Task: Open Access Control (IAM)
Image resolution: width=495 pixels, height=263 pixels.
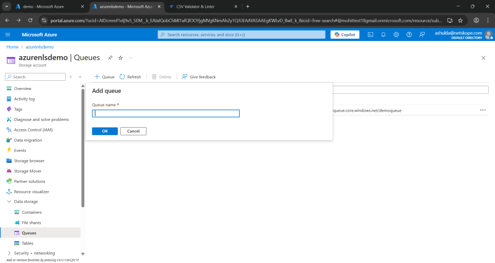Action: 33,130
